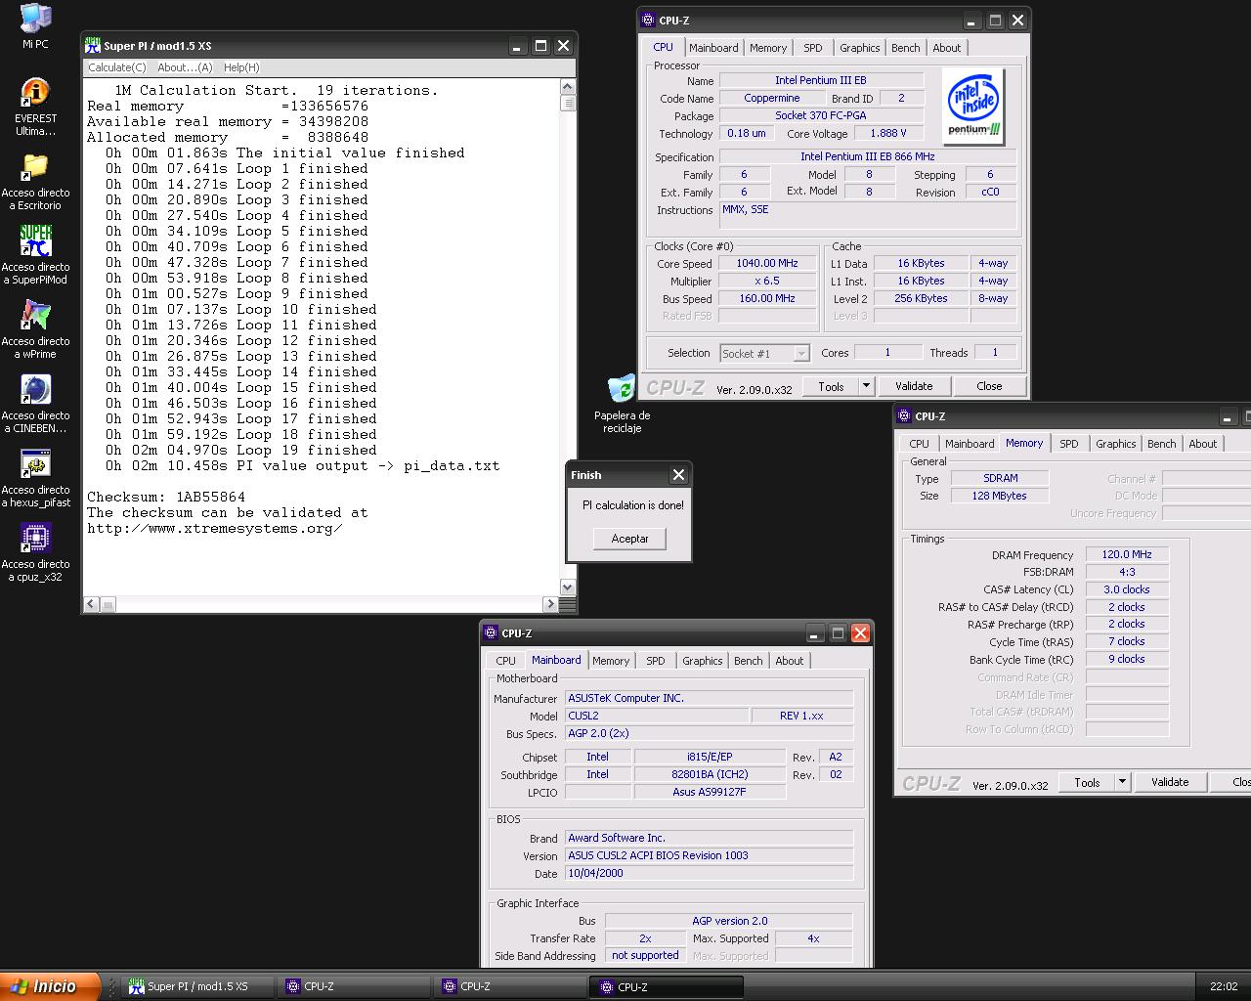Click Validate in the top CPU-Z window
This screenshot has height=1001, width=1251.
pyautogui.click(x=914, y=386)
